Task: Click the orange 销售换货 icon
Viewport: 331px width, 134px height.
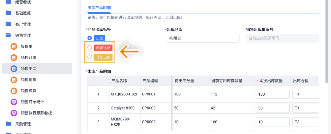Action: [14, 91]
